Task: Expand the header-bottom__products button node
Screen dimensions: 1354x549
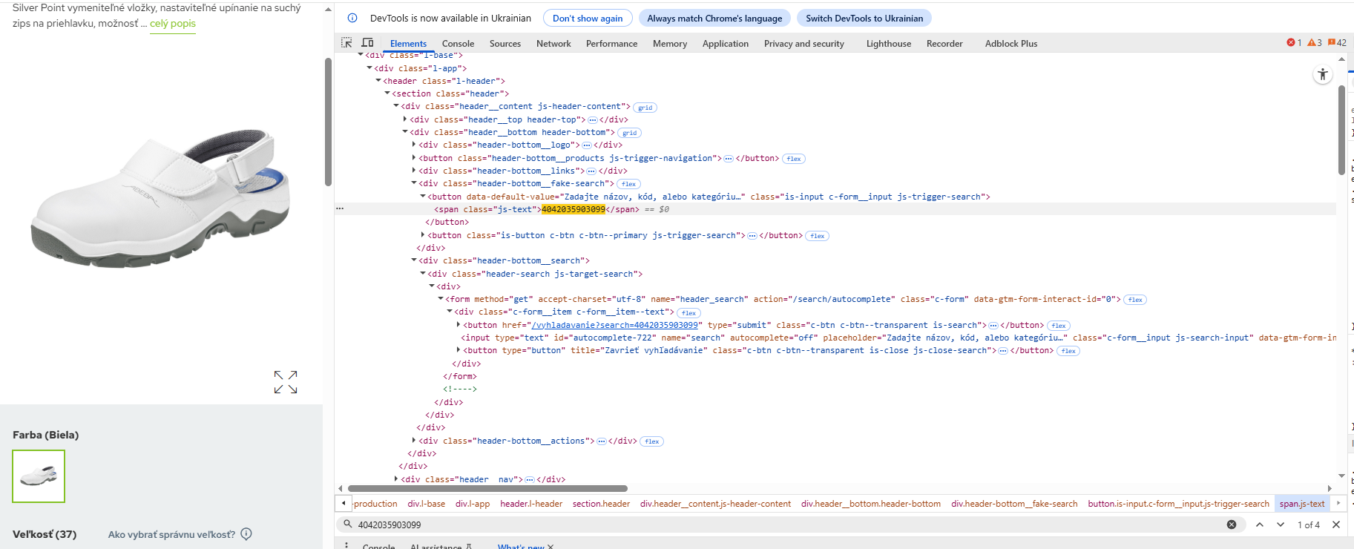Action: (414, 158)
